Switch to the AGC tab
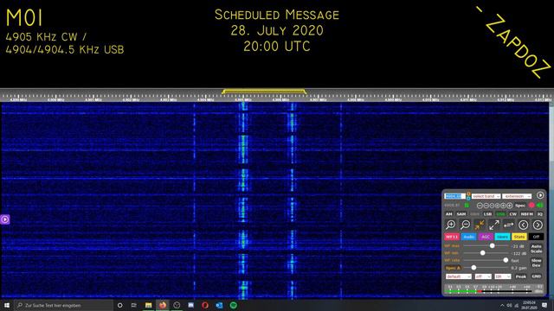This screenshot has height=311, width=554. click(486, 237)
